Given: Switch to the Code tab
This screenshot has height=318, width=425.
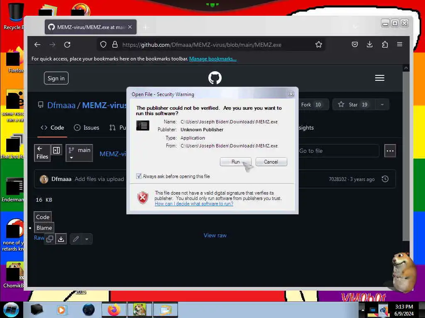Looking at the screenshot, I should [x=52, y=128].
